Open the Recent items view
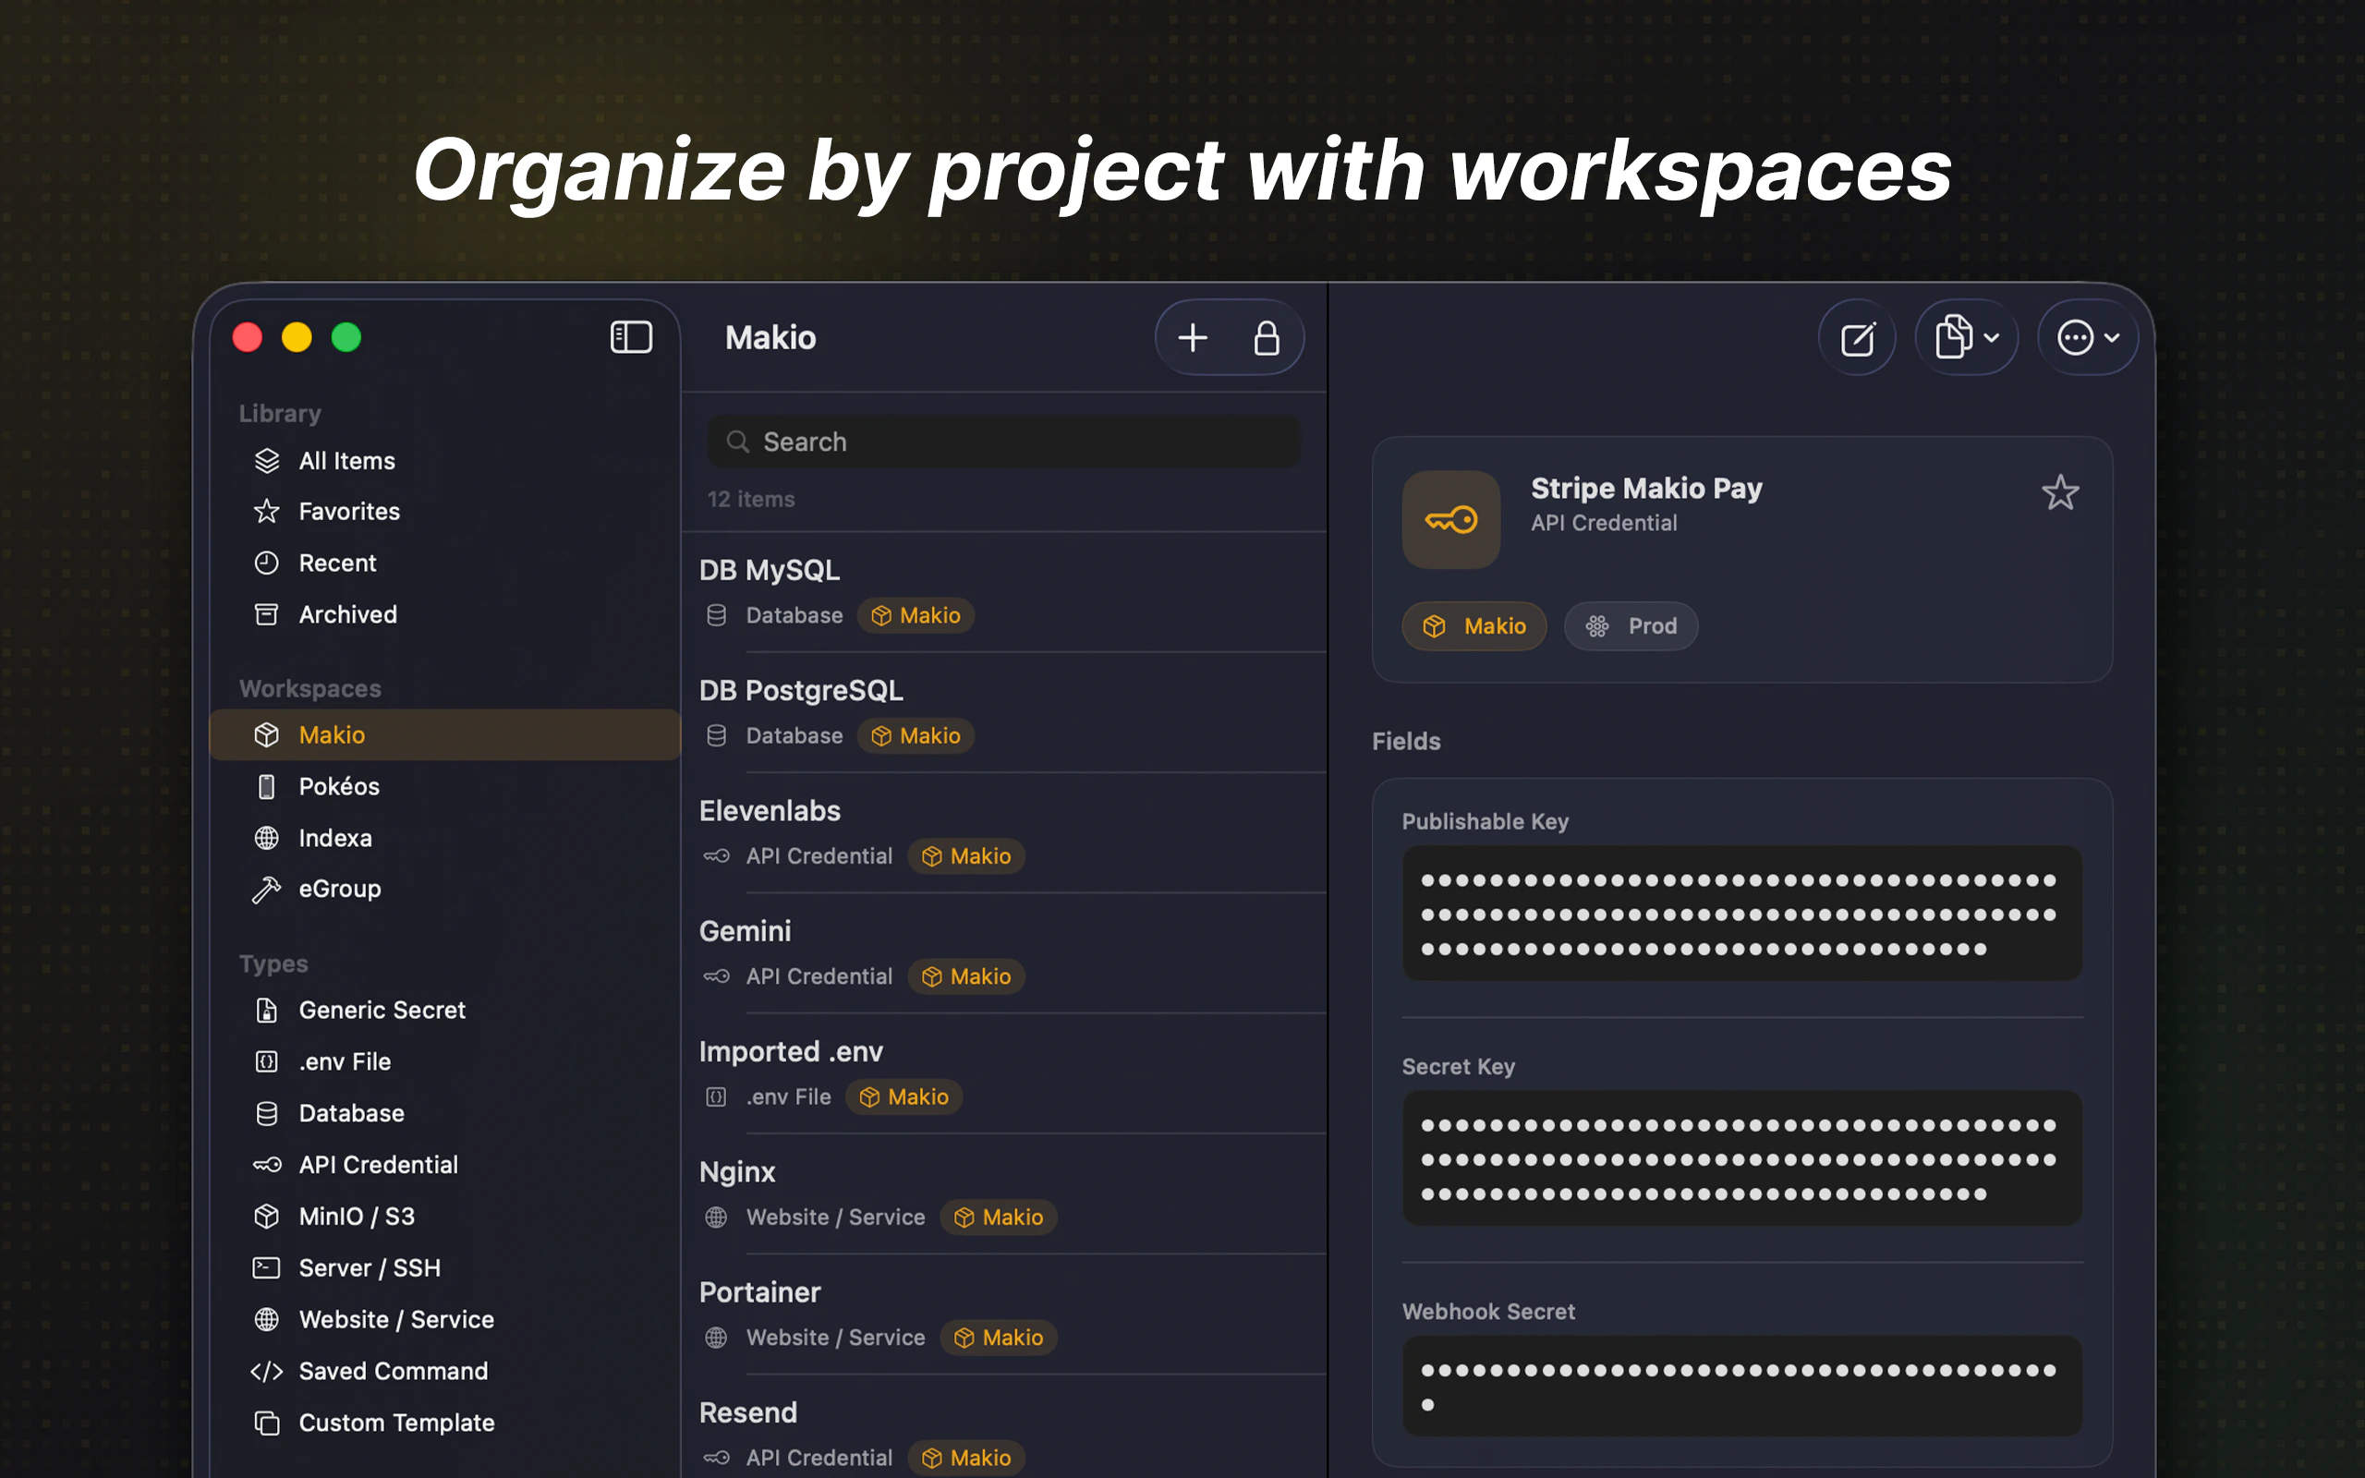 (x=337, y=562)
